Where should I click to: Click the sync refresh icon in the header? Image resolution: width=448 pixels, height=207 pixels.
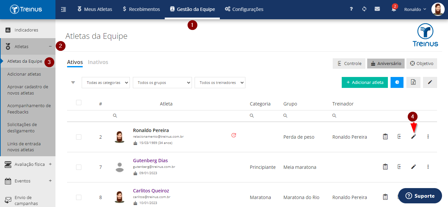tap(364, 9)
